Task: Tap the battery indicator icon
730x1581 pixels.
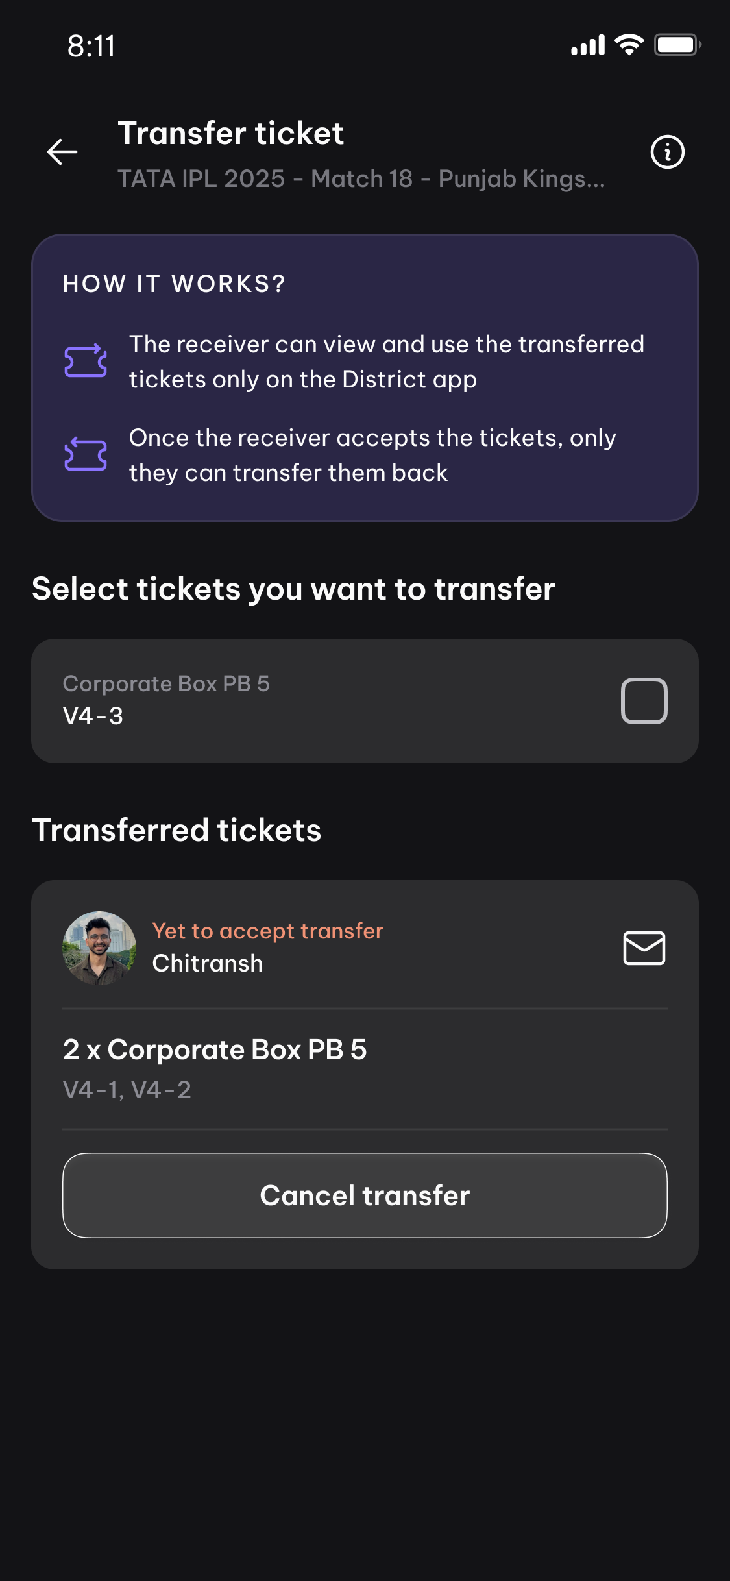Action: (677, 45)
